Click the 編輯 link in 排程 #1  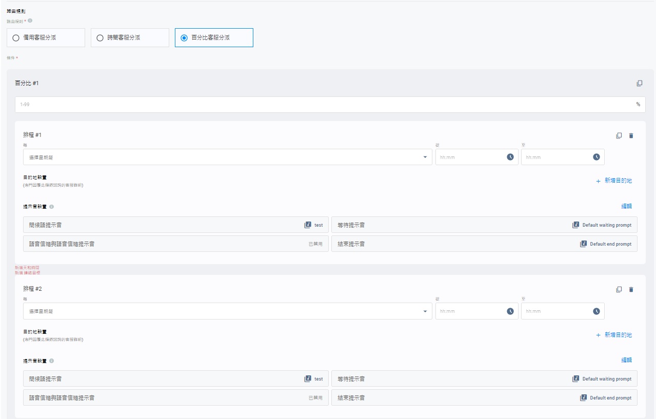tap(627, 206)
